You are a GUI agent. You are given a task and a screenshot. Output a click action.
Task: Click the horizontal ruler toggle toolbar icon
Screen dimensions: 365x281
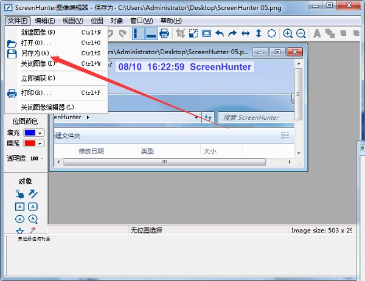[x=151, y=33]
